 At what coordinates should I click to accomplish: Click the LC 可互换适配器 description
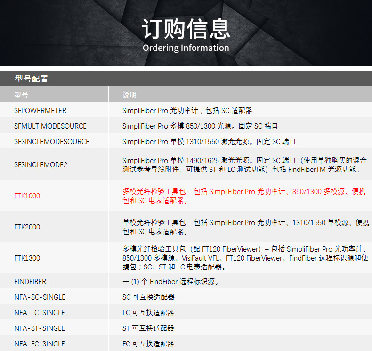tap(148, 313)
